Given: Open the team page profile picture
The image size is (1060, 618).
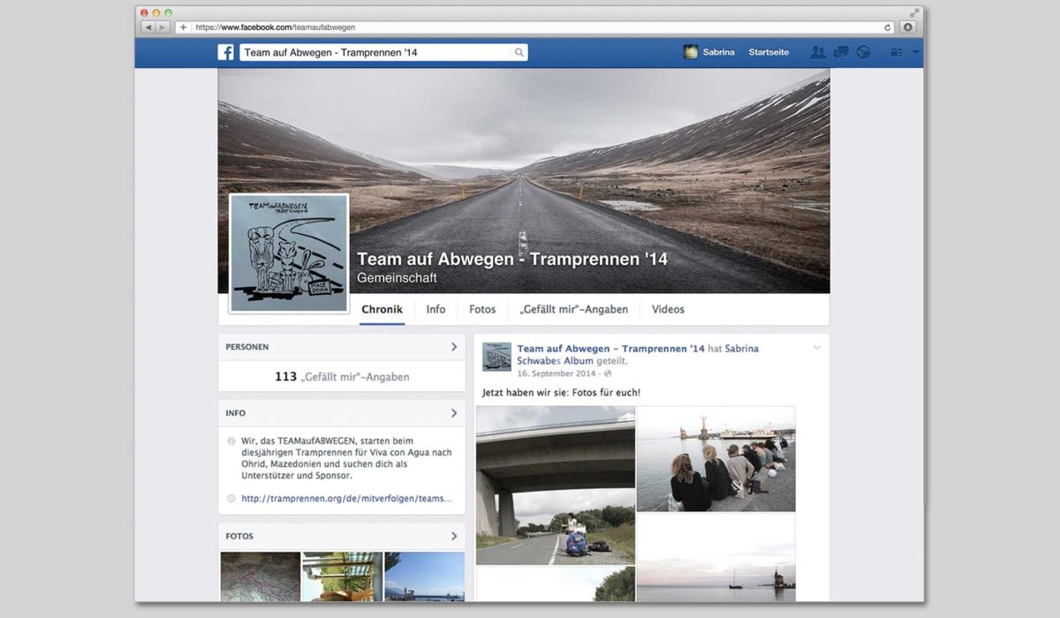Looking at the screenshot, I should point(289,253).
